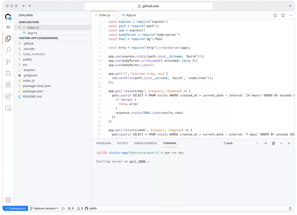Click the errors and warnings status indicator
Screen dimensions: 297x215
75,208
